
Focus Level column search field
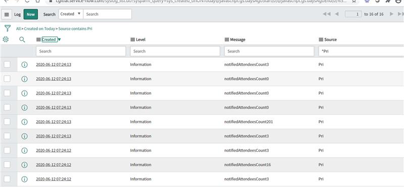[x=175, y=51]
